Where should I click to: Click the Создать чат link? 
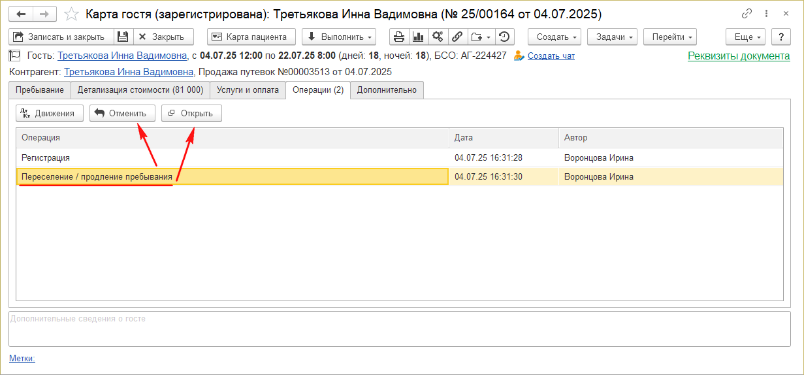pos(551,56)
